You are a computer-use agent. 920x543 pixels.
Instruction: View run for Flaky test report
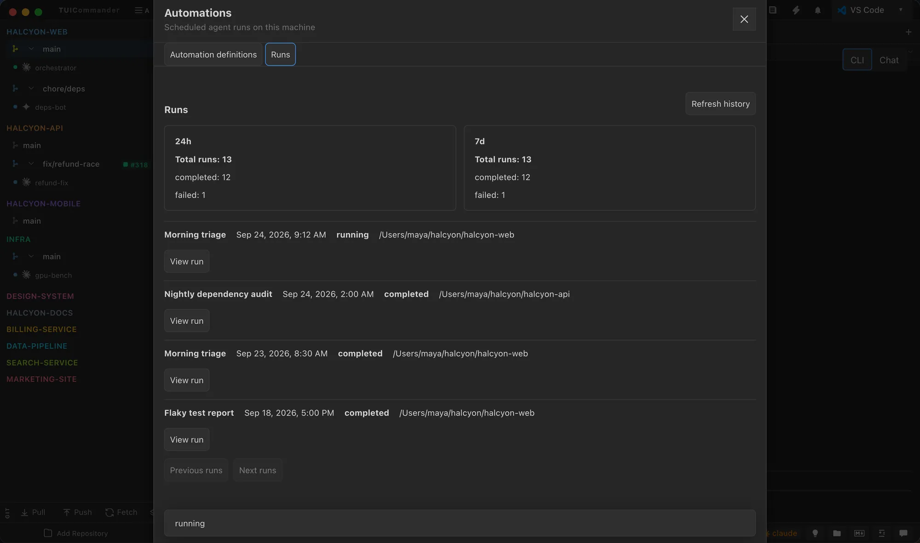(186, 439)
